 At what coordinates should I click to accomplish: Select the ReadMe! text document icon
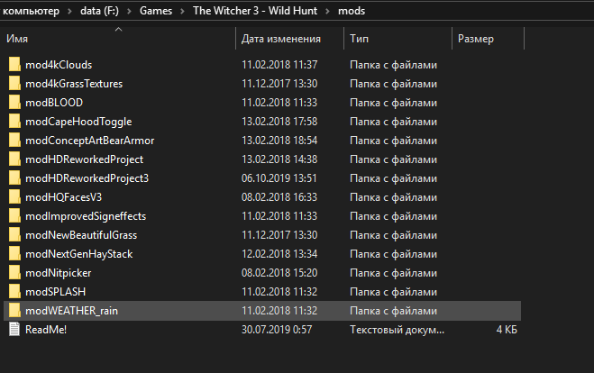point(14,329)
